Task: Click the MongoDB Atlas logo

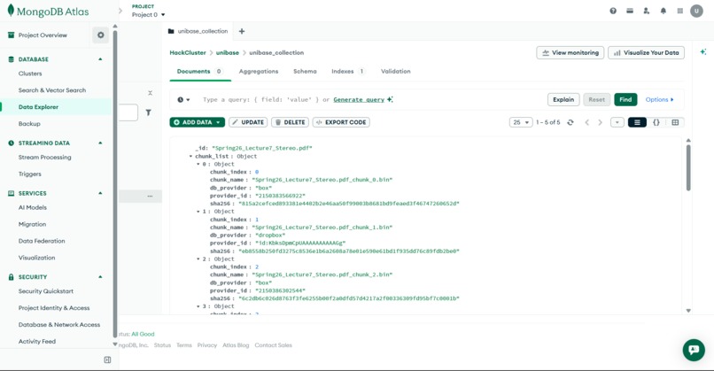Action: (48, 12)
